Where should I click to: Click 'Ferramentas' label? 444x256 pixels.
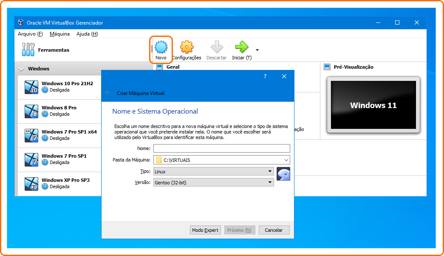(54, 50)
